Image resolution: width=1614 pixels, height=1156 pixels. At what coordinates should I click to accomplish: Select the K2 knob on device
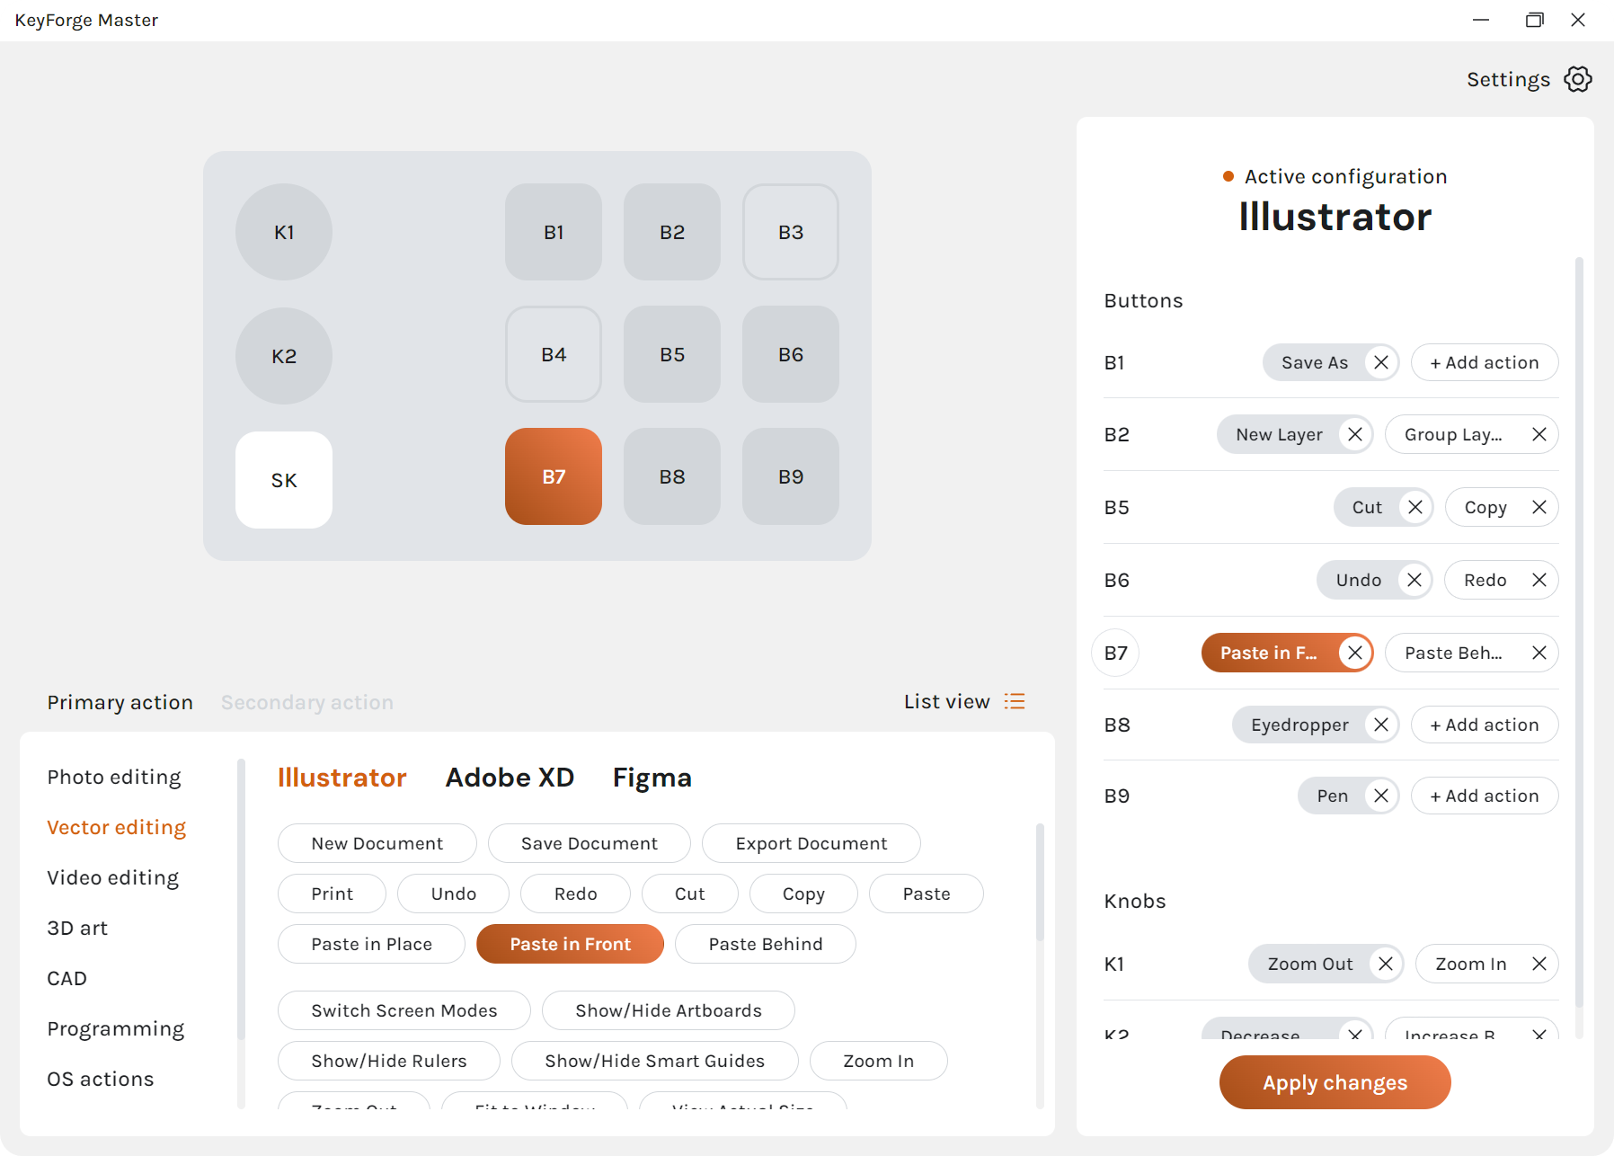284,356
